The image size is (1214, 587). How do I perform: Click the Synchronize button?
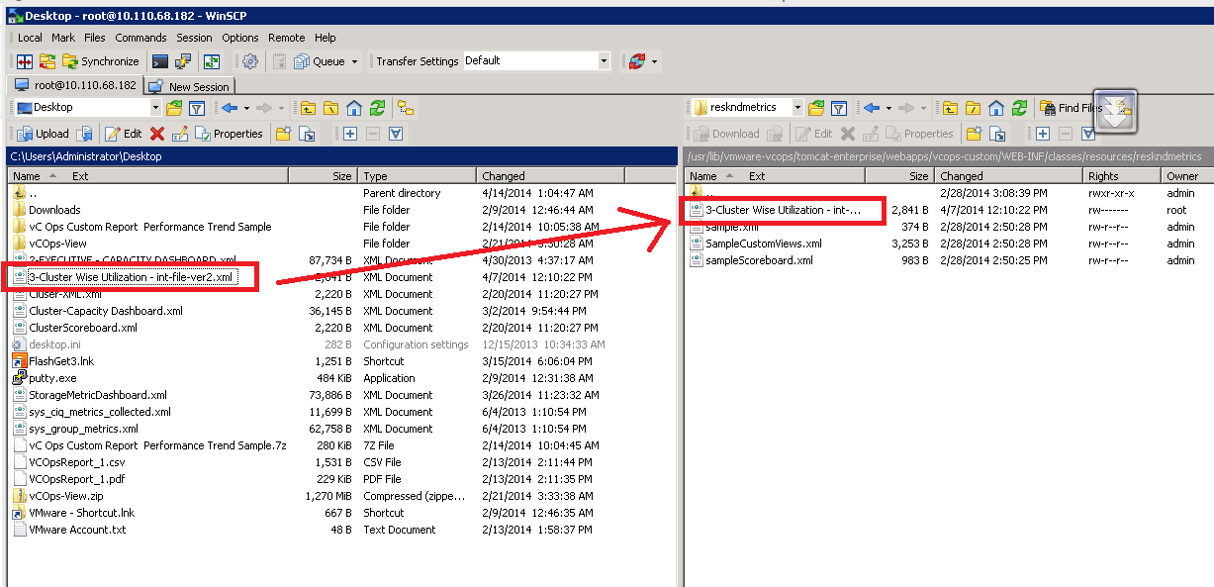click(x=100, y=61)
